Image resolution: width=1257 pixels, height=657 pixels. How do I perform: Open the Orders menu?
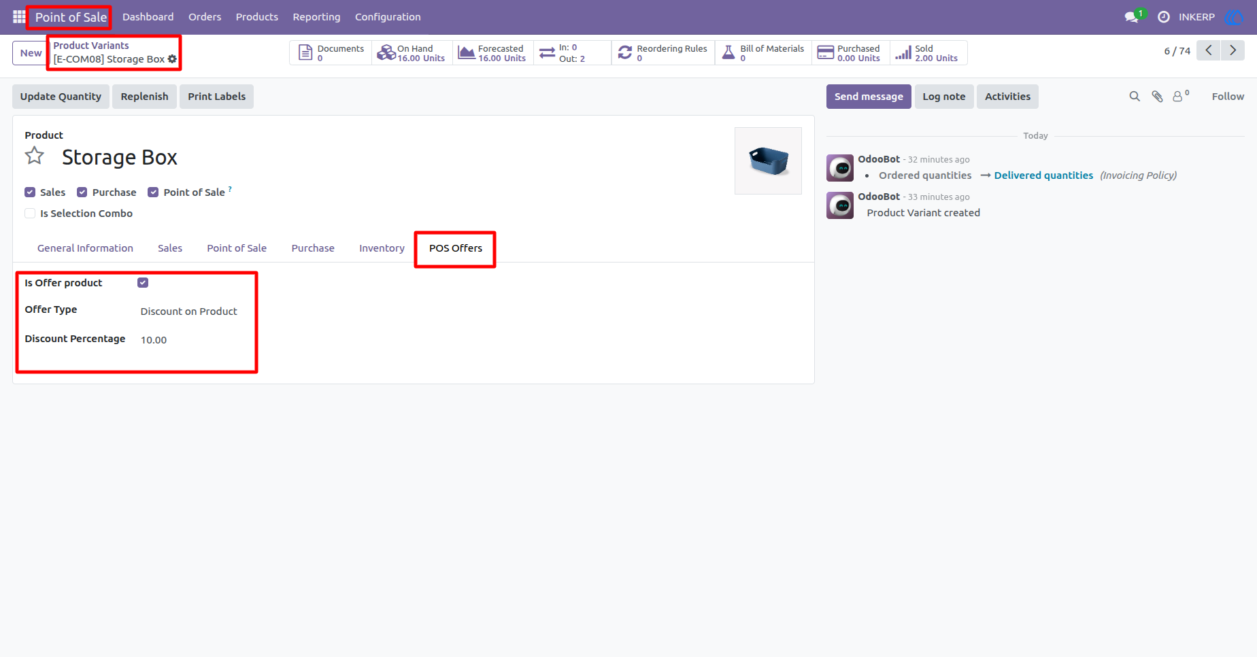coord(205,17)
